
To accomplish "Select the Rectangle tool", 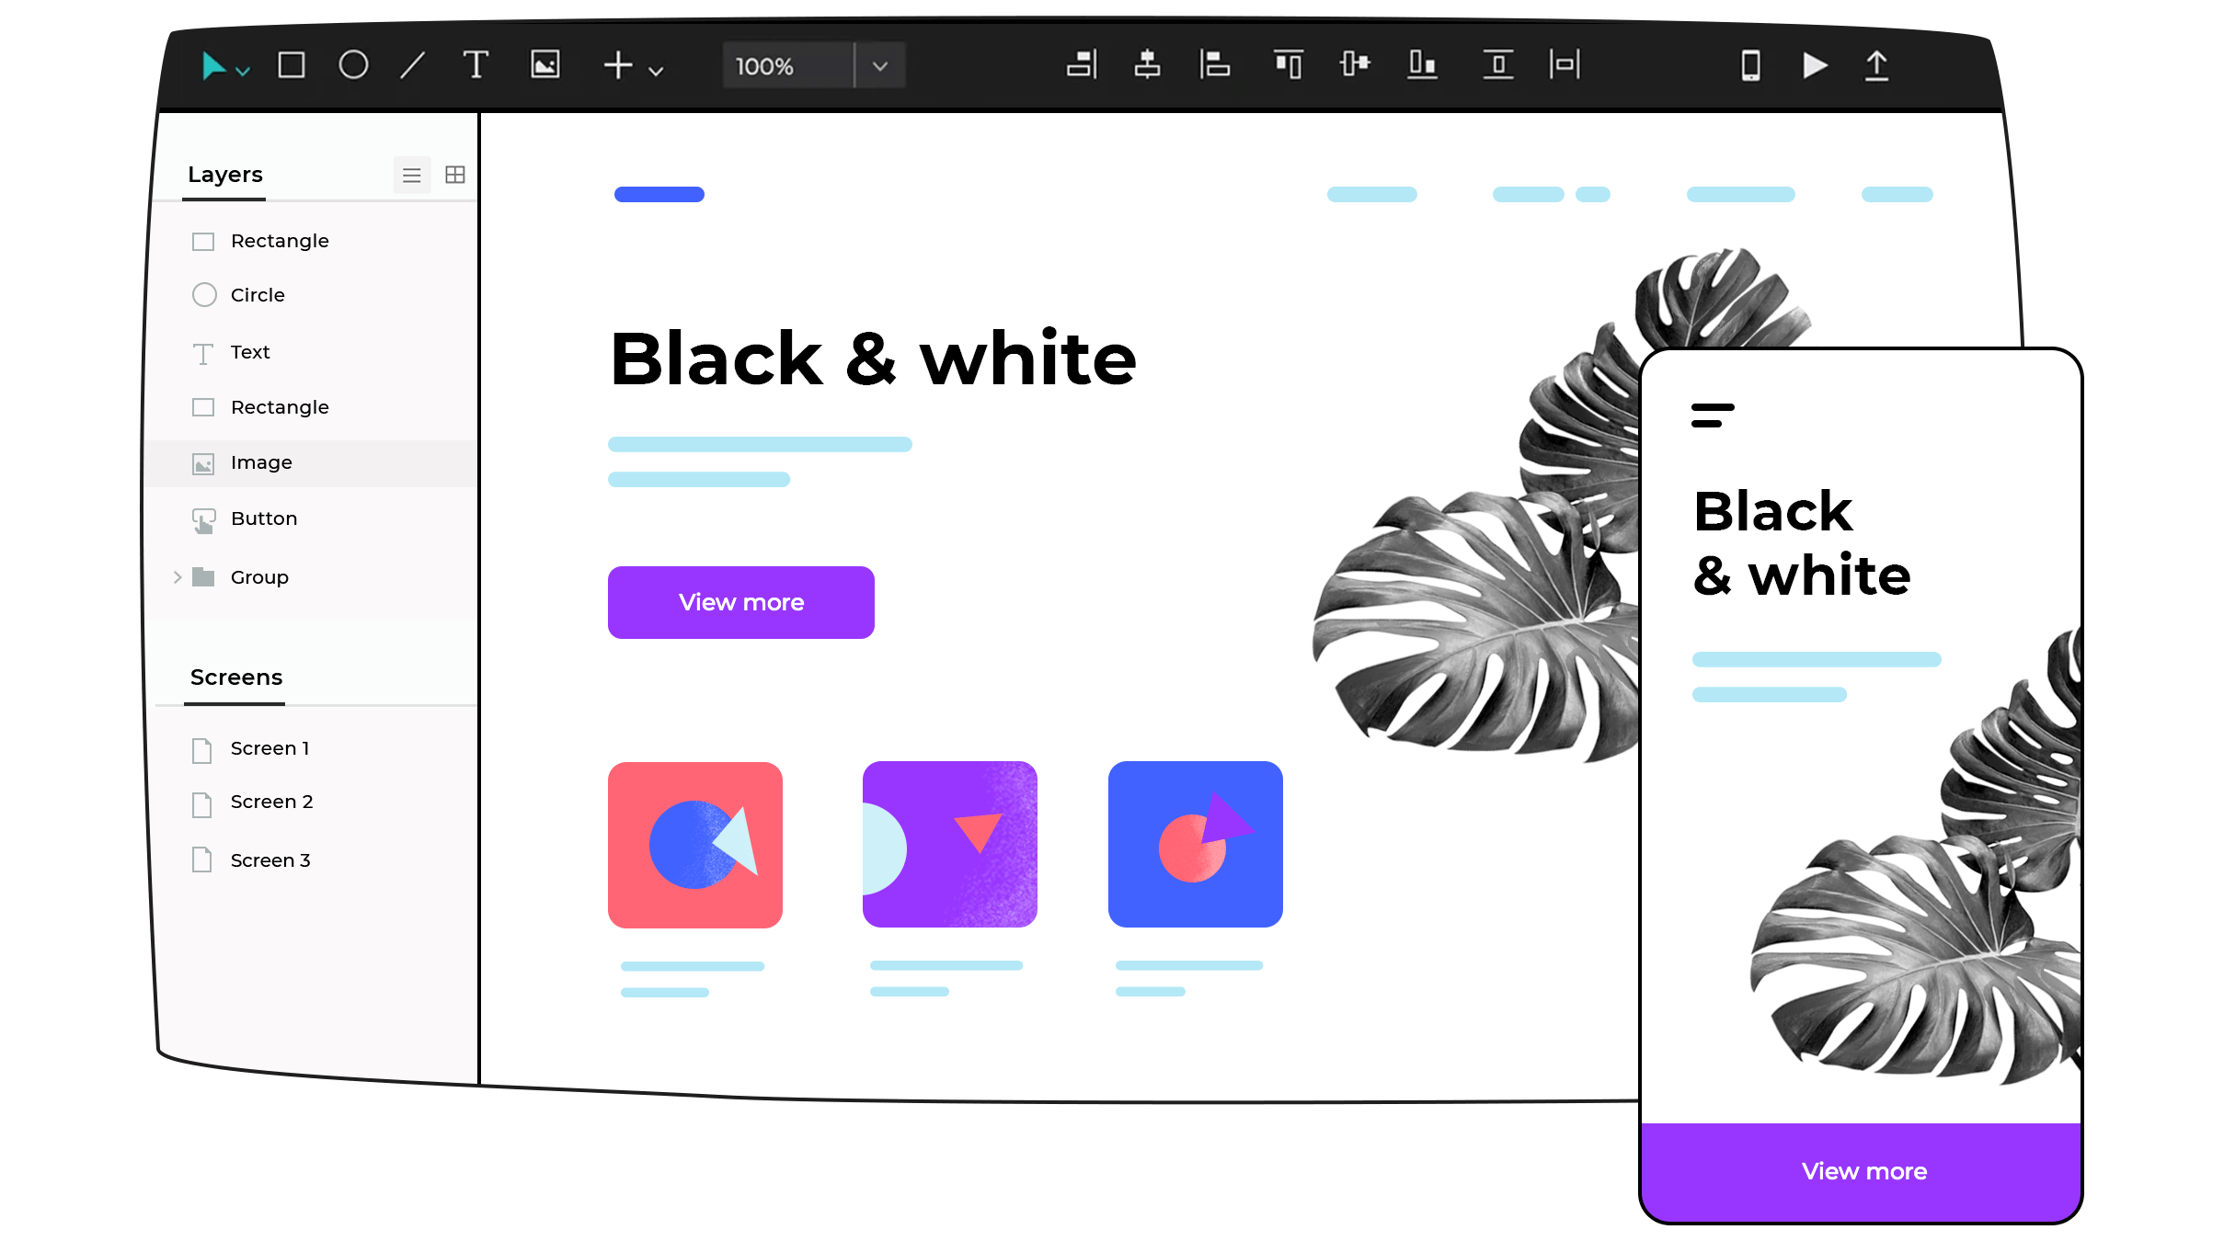I will pyautogui.click(x=291, y=64).
